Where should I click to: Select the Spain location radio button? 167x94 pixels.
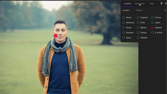[123, 38]
